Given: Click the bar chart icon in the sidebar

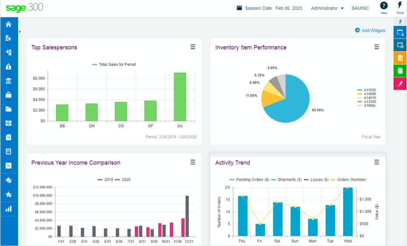Looking at the screenshot, I should tap(8, 208).
